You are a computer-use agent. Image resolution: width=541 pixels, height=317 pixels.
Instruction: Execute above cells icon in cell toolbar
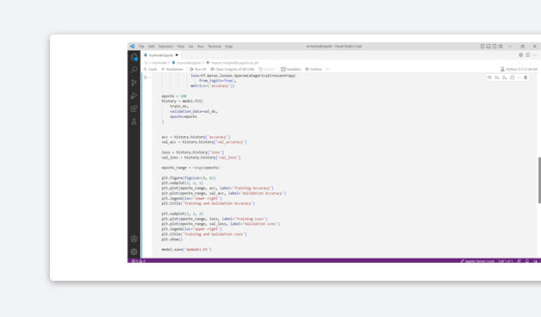point(497,78)
